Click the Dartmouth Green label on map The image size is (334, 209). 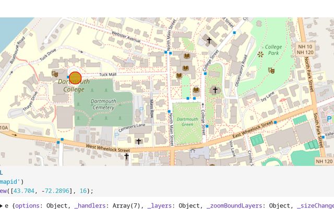click(186, 122)
